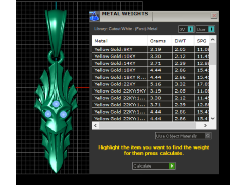Select the Yellow Gold 22KY:9KY row
247x185 pixels.
click(x=150, y=91)
